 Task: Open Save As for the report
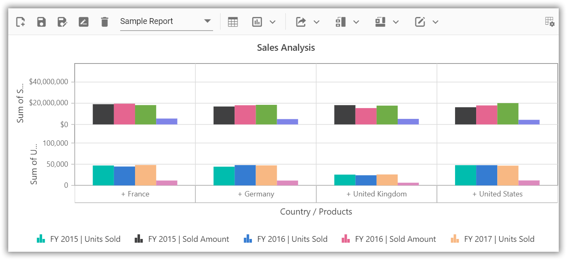(62, 21)
